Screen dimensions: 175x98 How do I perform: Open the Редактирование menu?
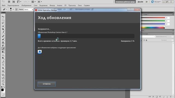point(13,5)
